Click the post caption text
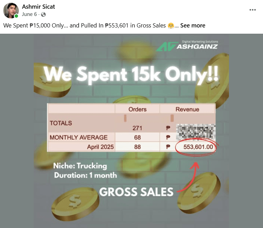This screenshot has width=263, height=228. click(x=89, y=25)
